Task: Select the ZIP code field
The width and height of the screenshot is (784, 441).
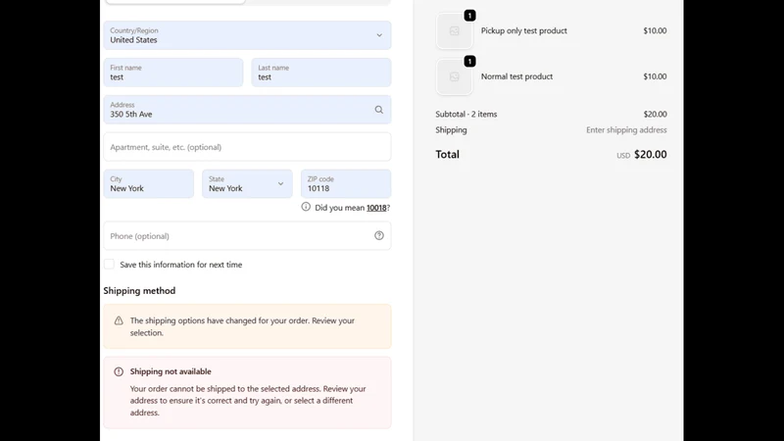Action: [346, 183]
